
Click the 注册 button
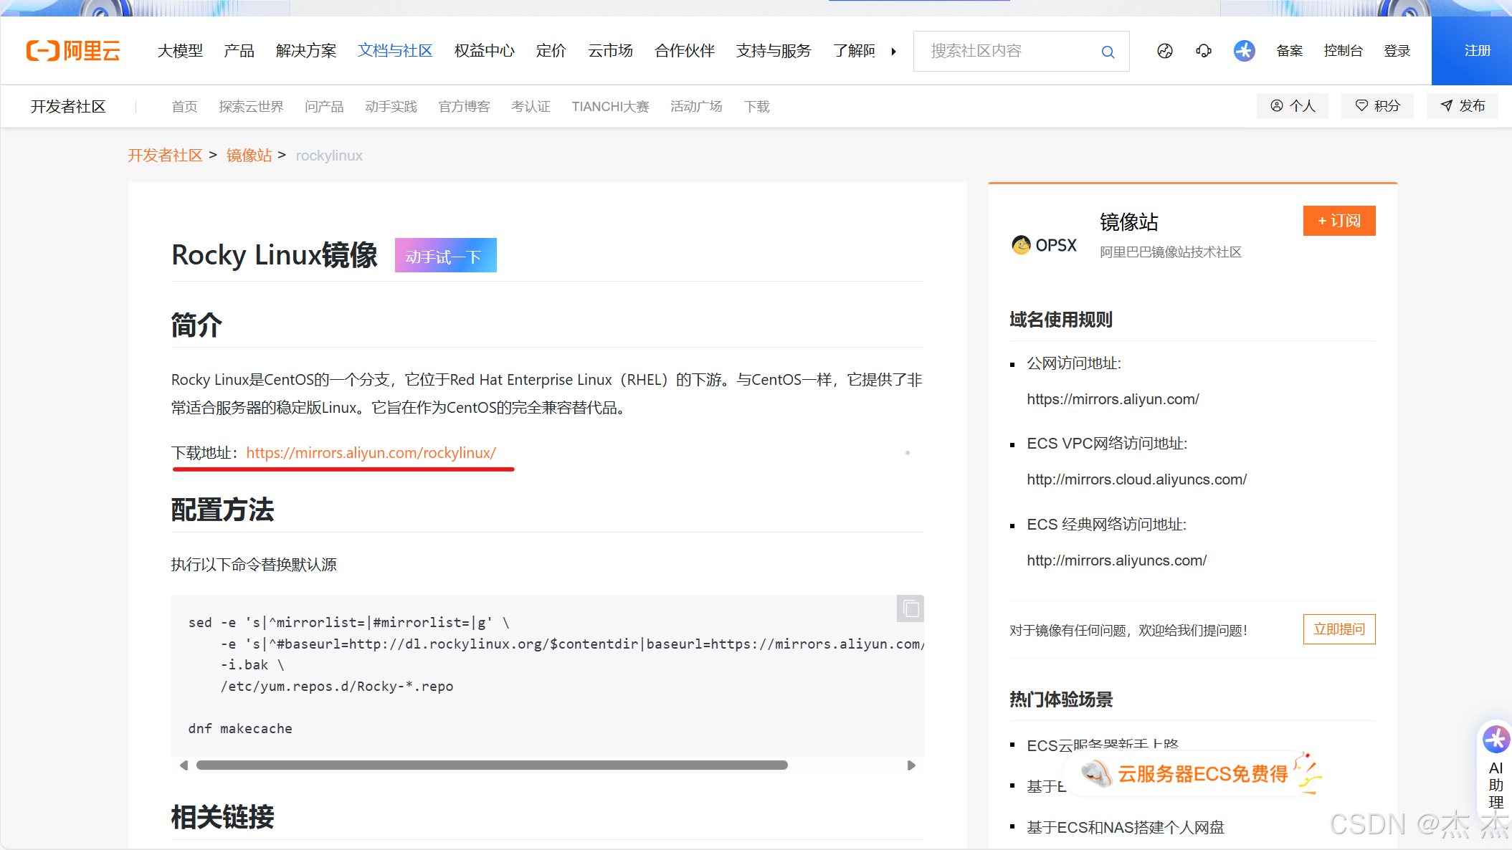[1472, 51]
